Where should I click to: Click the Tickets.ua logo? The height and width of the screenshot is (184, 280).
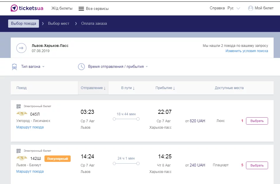[27, 8]
